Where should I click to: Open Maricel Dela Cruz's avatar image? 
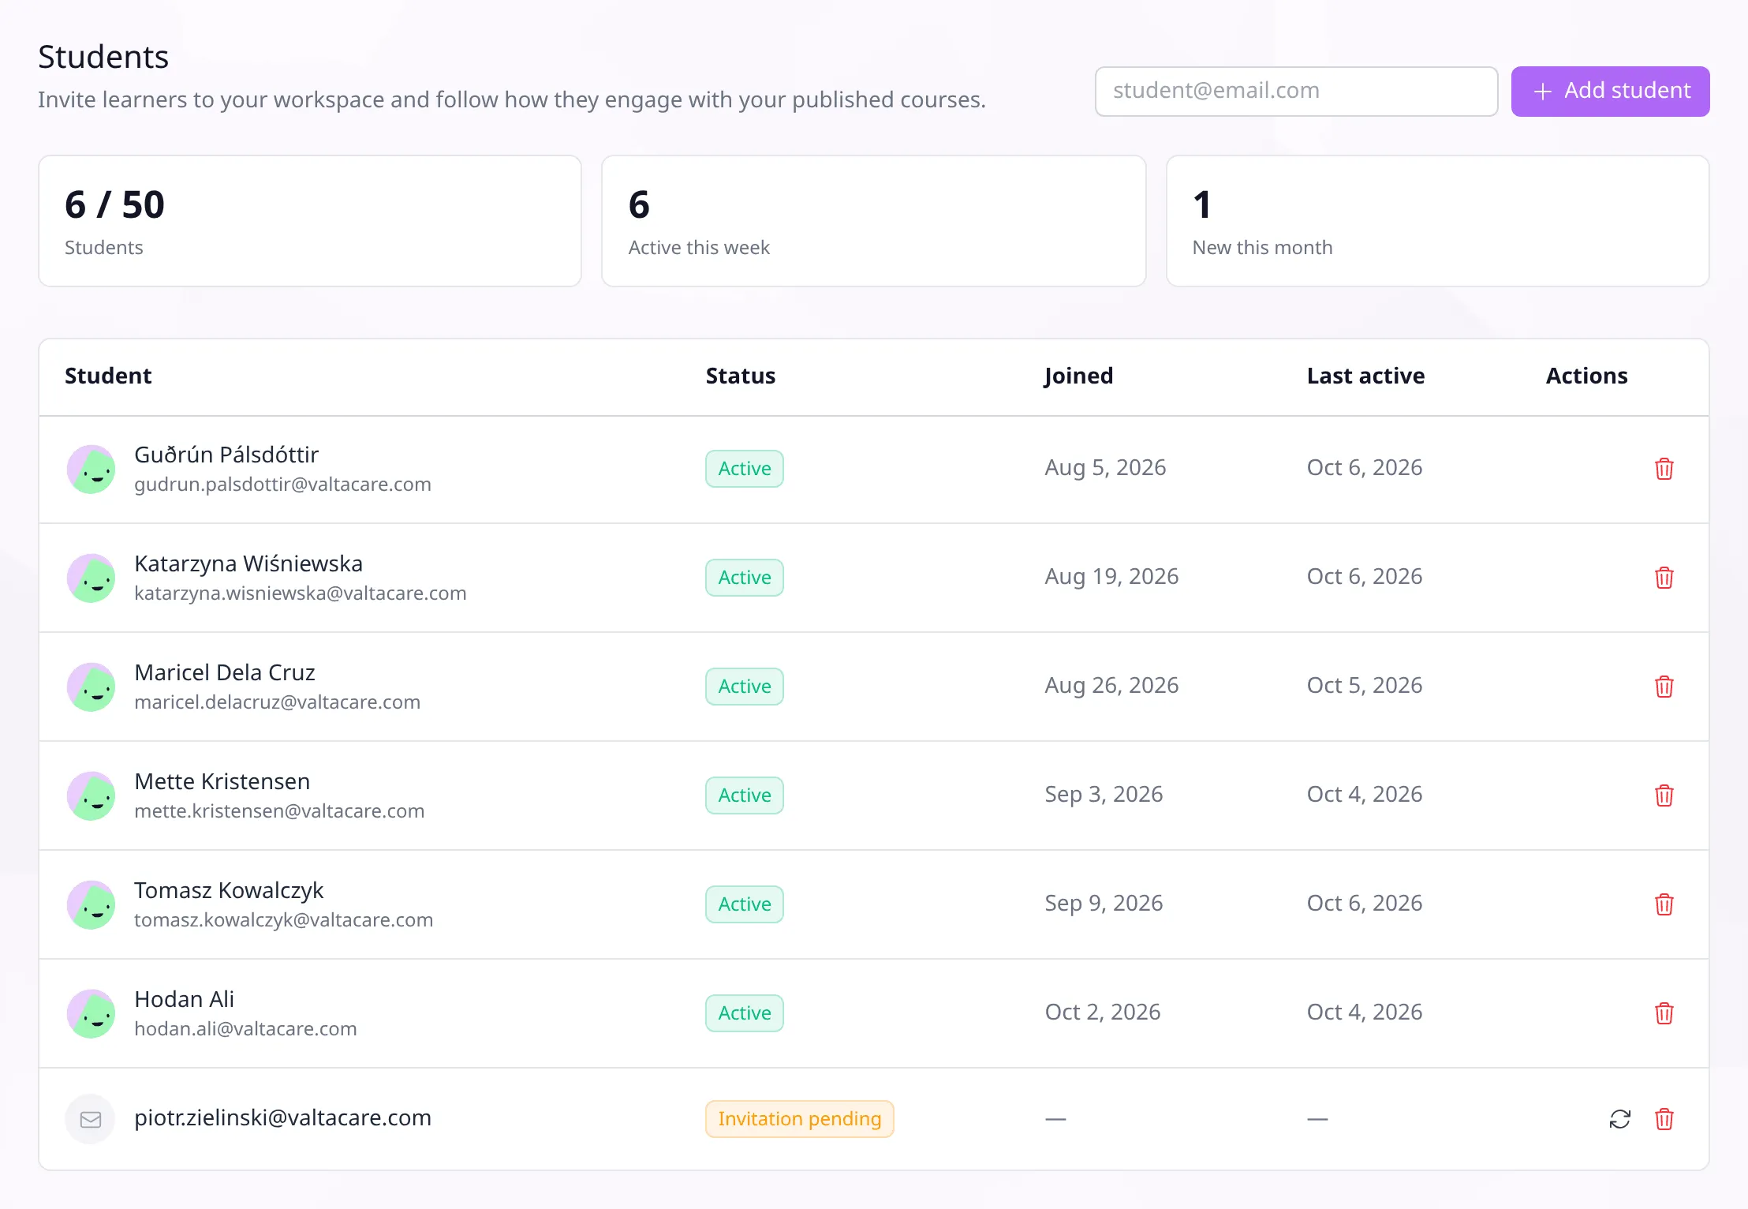tap(91, 687)
